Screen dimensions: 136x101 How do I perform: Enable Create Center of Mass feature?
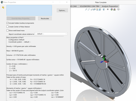8,27
